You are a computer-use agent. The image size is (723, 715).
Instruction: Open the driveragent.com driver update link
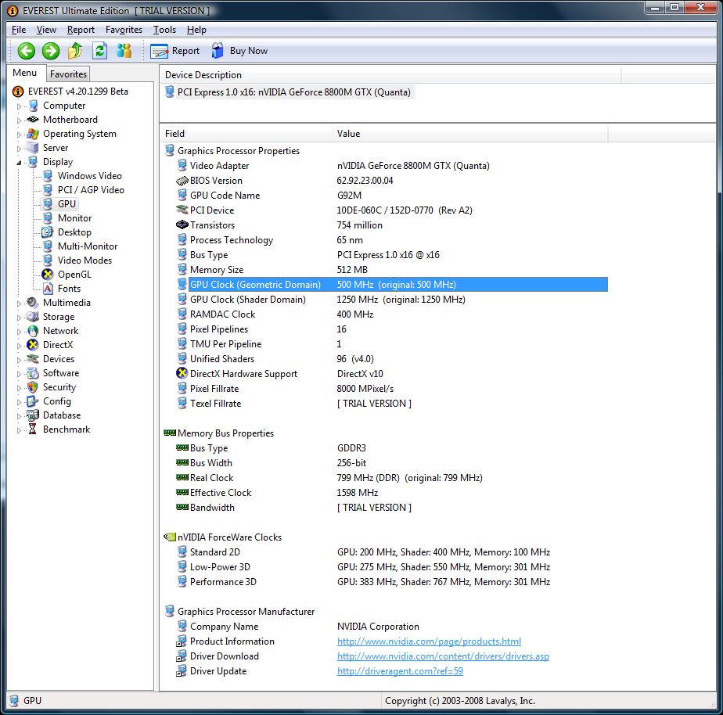(400, 671)
